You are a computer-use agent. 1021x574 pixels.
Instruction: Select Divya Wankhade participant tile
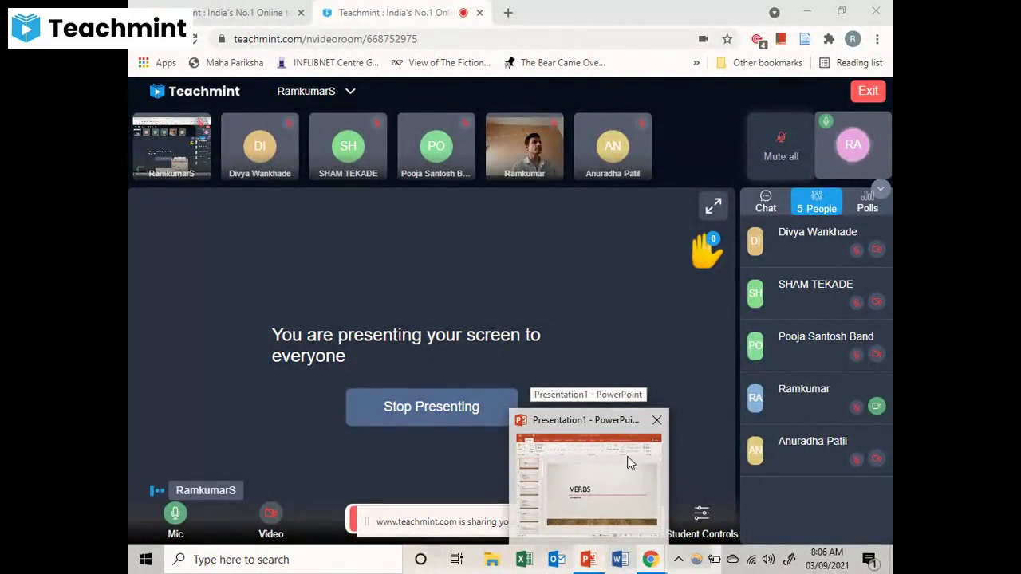click(x=260, y=147)
